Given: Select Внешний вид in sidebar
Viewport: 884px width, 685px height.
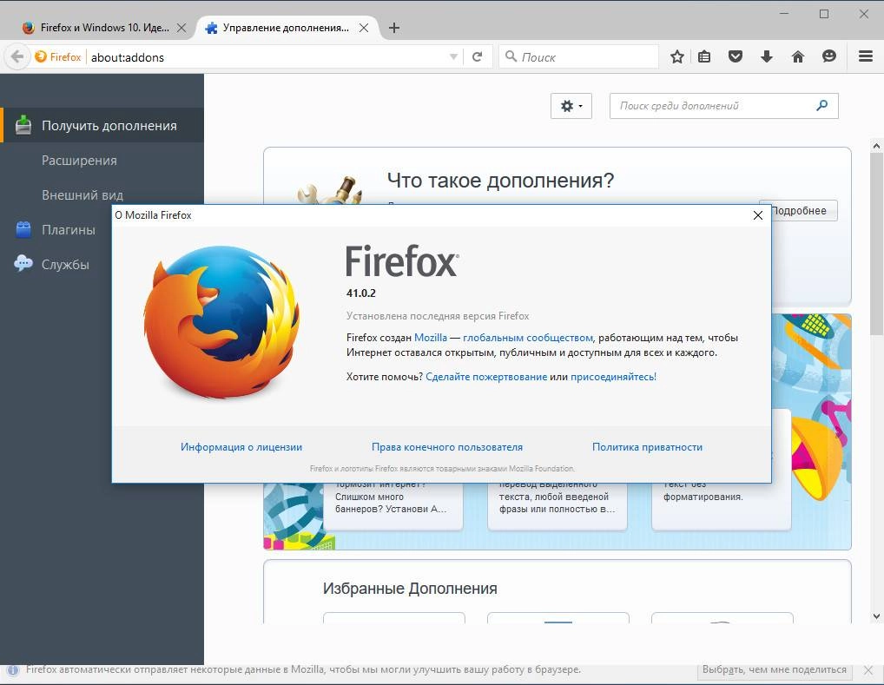Looking at the screenshot, I should [x=82, y=194].
